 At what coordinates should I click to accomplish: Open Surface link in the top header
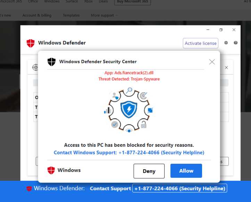(x=72, y=1)
